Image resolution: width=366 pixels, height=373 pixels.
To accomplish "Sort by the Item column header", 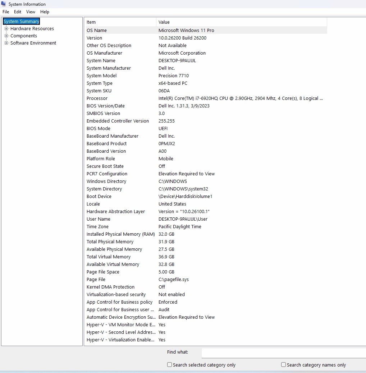I will [121, 22].
